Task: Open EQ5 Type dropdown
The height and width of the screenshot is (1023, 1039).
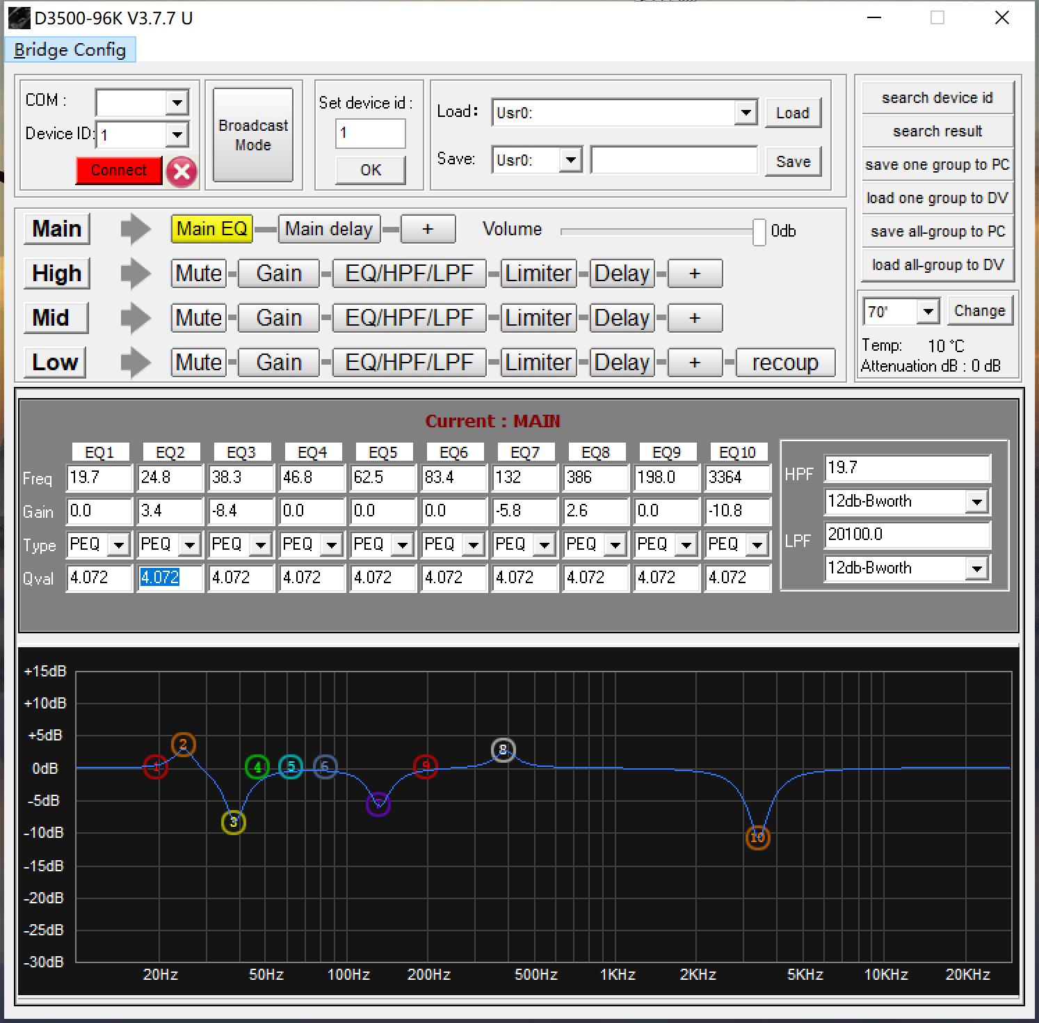Action: pyautogui.click(x=403, y=544)
